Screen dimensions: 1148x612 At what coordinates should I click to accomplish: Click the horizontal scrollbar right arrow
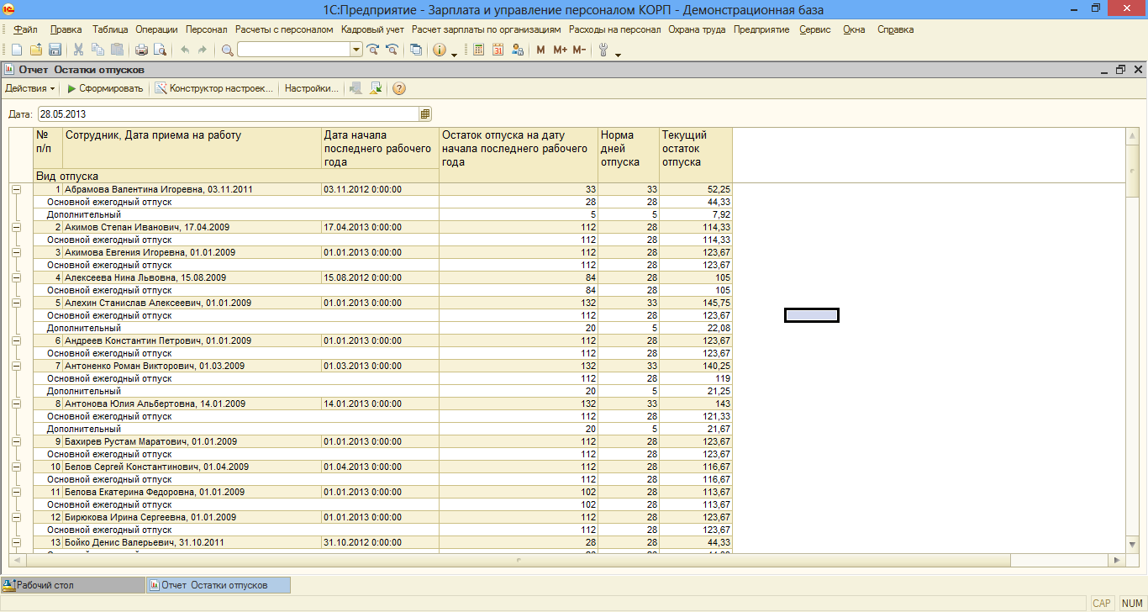click(x=1117, y=559)
